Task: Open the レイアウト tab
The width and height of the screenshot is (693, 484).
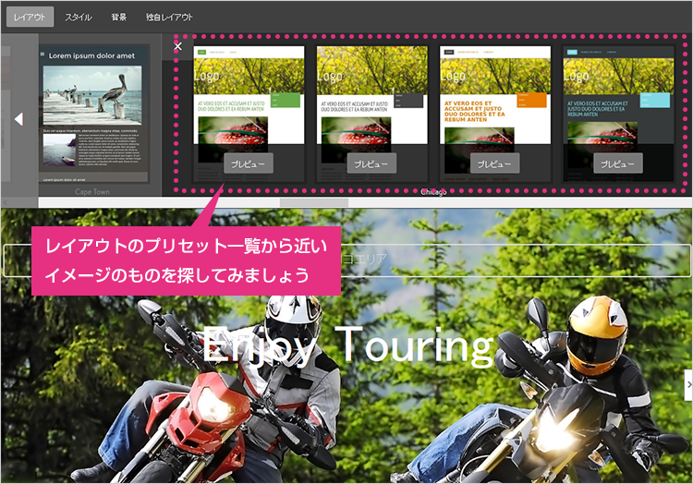Action: 30,18
